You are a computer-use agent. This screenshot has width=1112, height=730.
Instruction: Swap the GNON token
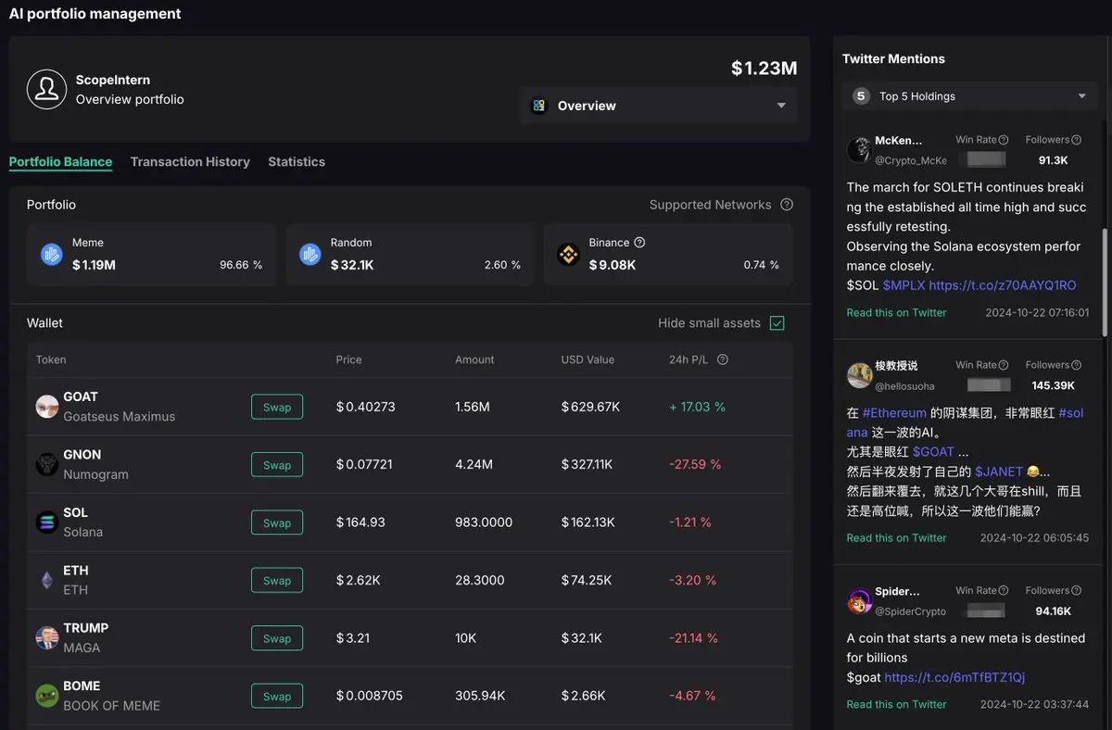pyautogui.click(x=277, y=465)
